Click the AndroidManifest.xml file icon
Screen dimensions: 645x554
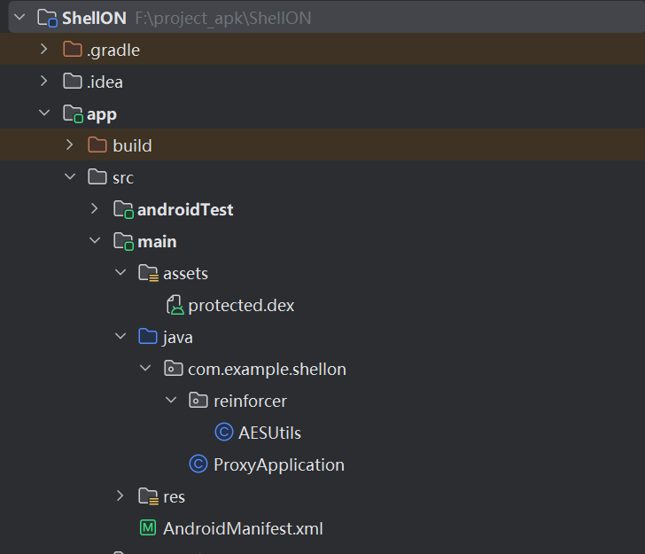pyautogui.click(x=148, y=529)
